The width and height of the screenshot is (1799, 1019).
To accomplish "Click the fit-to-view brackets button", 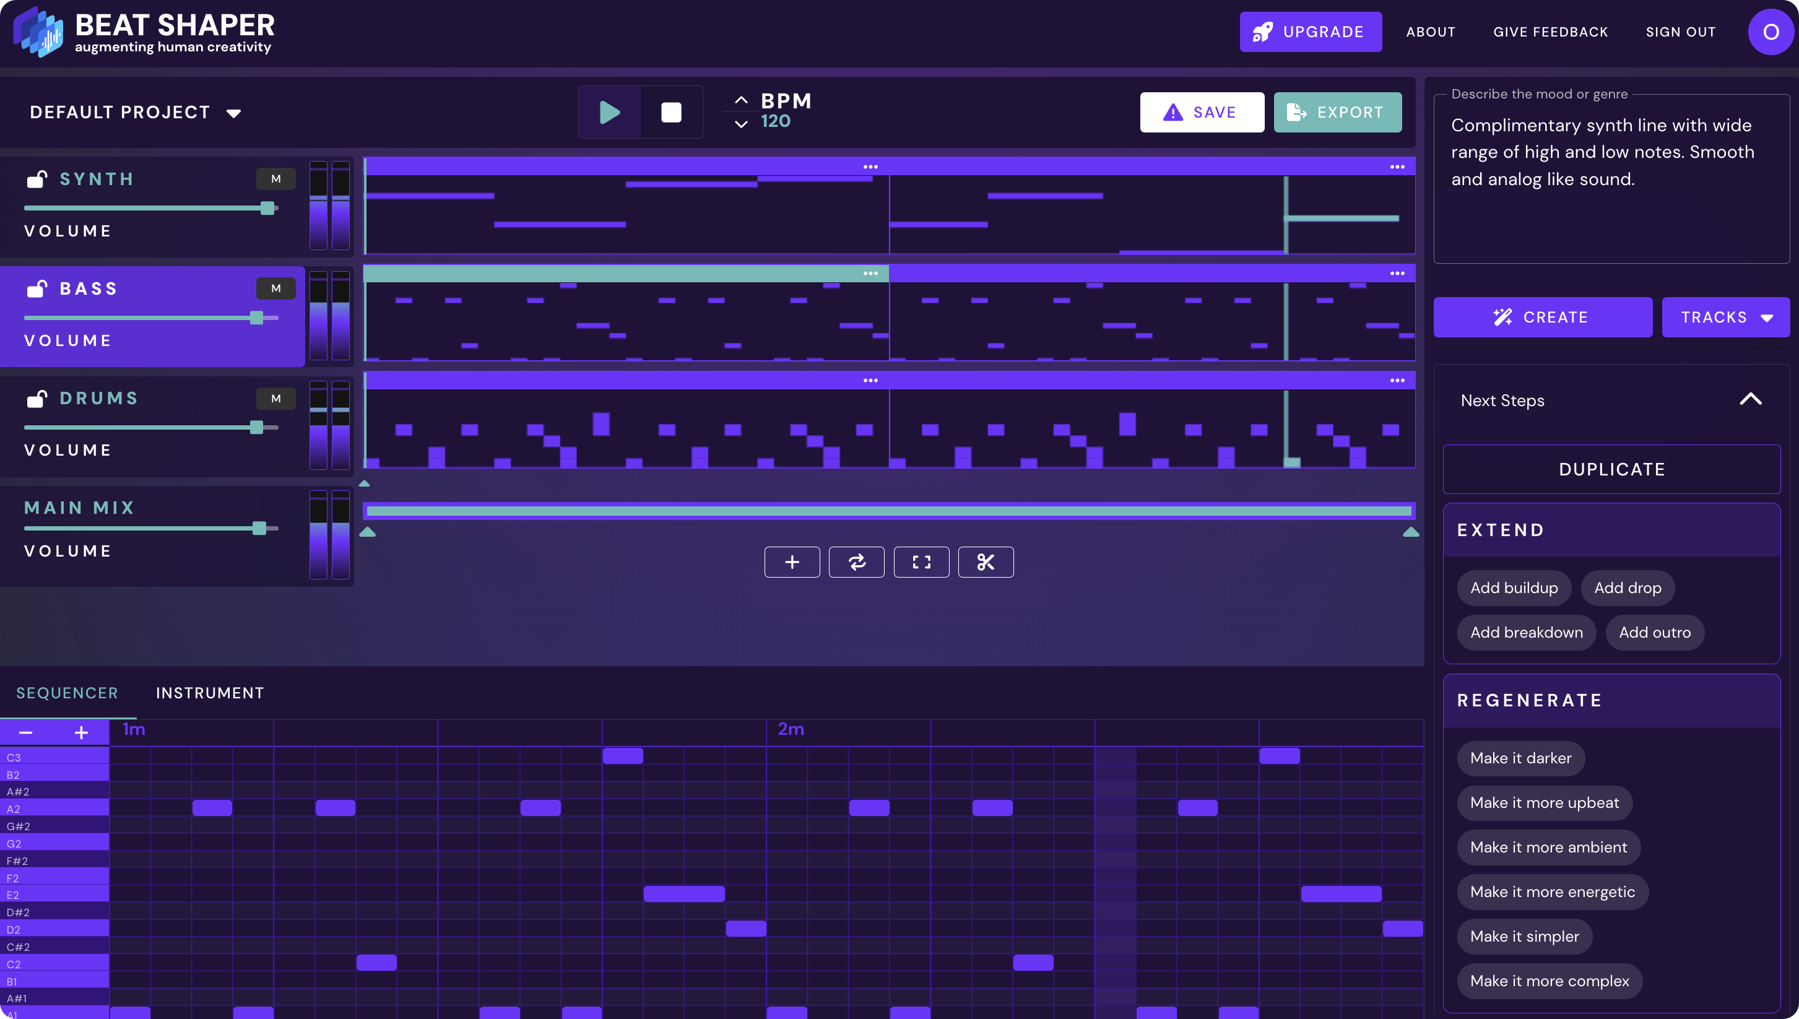I will point(922,562).
